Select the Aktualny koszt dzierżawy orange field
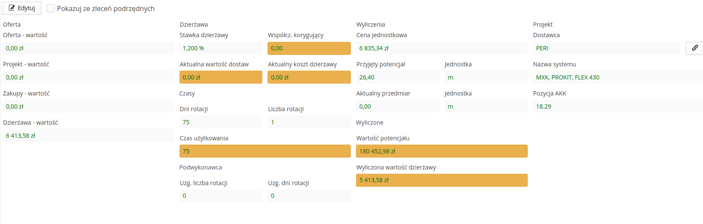This screenshot has width=703, height=224. click(x=309, y=77)
